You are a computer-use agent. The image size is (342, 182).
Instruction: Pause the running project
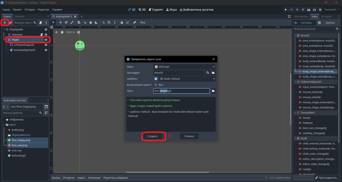(x=291, y=10)
